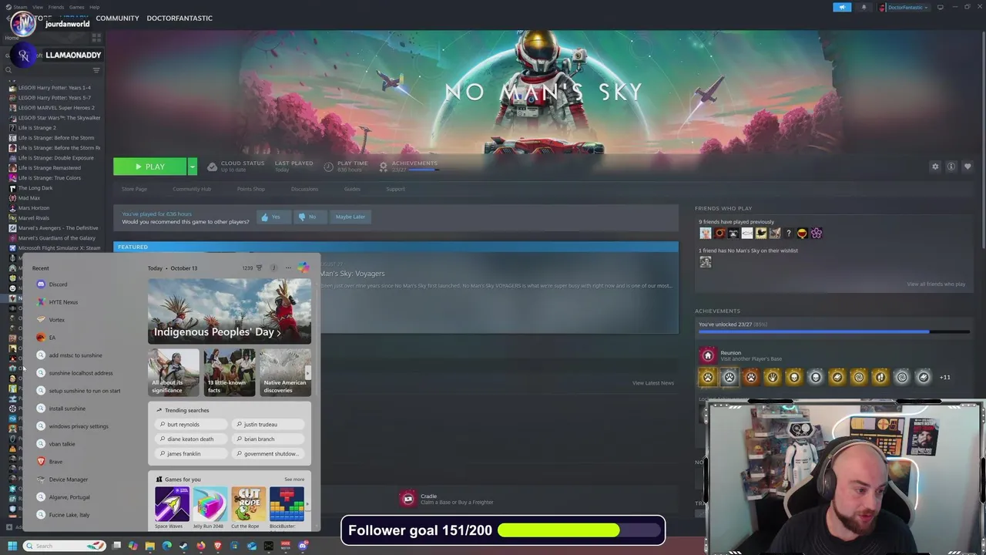Go to the DOCTORFANTASTIC profile tab
This screenshot has width=986, height=555.
coord(179,18)
